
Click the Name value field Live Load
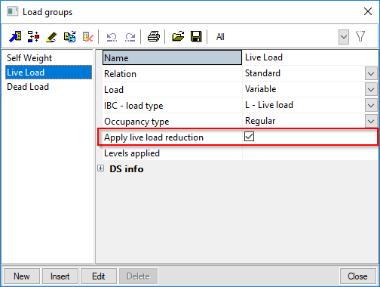pyautogui.click(x=310, y=57)
